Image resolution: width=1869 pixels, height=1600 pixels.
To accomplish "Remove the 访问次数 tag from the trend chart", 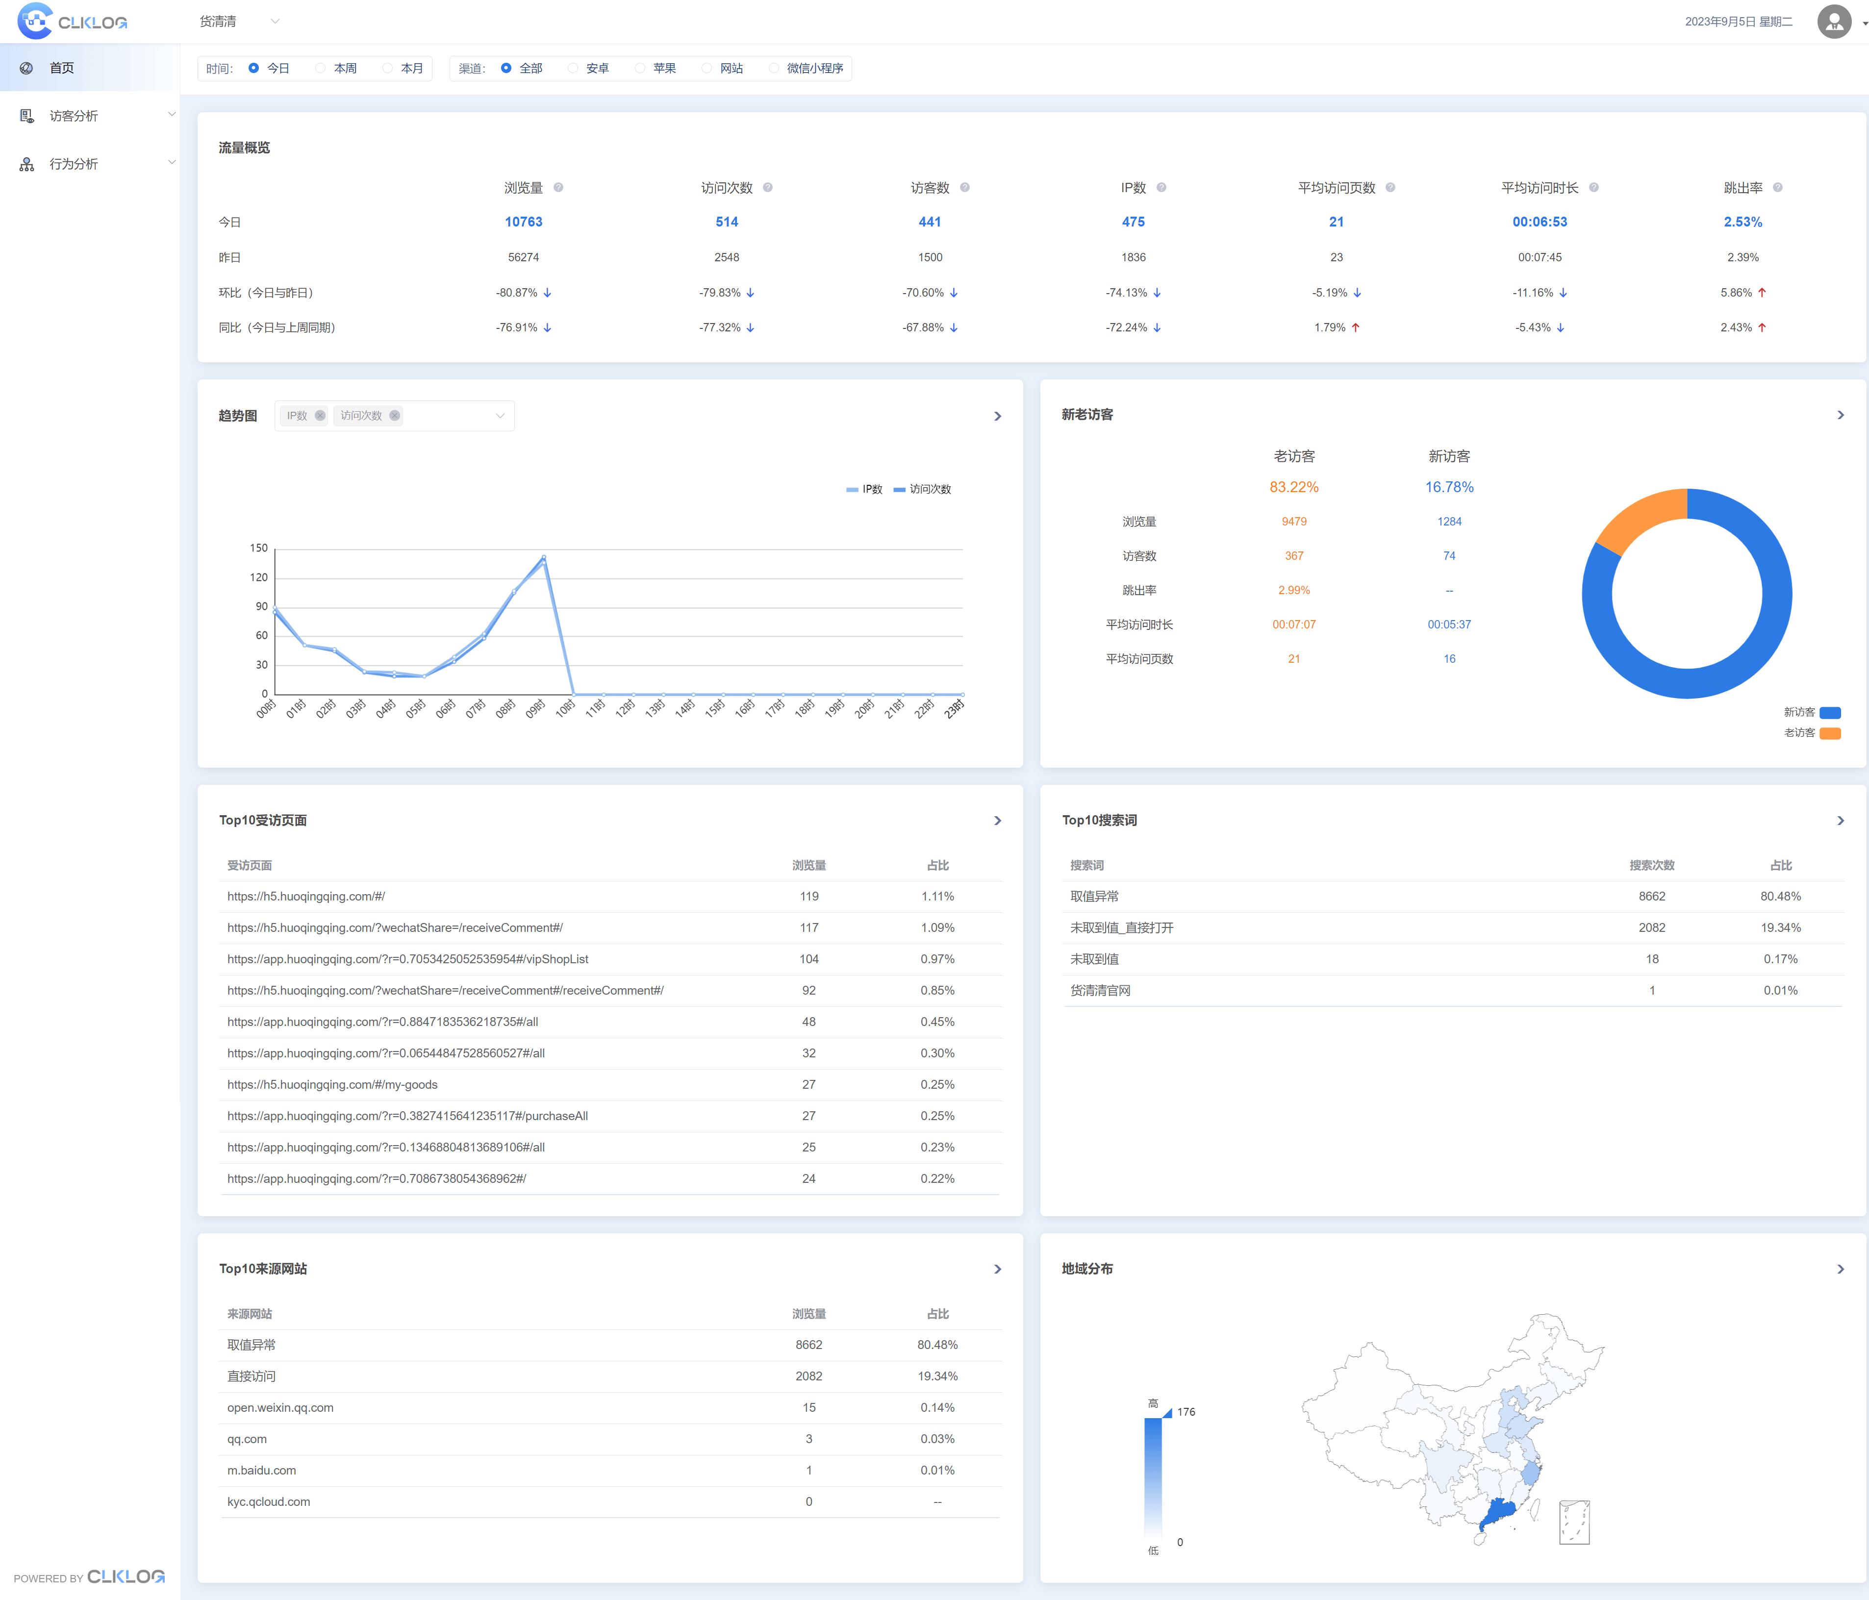I will pyautogui.click(x=395, y=416).
